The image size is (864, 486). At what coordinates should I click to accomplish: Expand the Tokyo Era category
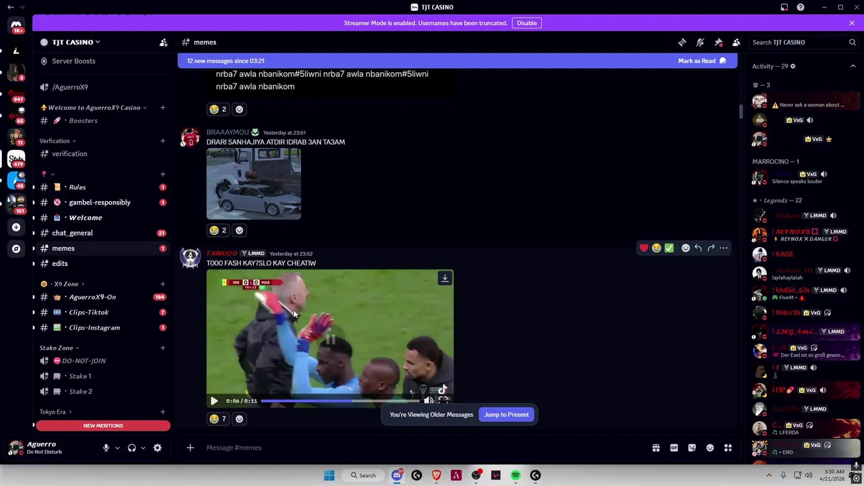click(x=55, y=412)
